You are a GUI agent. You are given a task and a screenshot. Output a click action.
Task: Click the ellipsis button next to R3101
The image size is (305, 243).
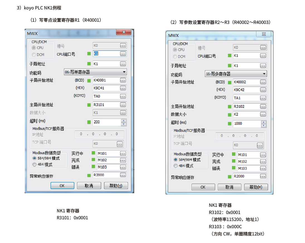(123, 105)
